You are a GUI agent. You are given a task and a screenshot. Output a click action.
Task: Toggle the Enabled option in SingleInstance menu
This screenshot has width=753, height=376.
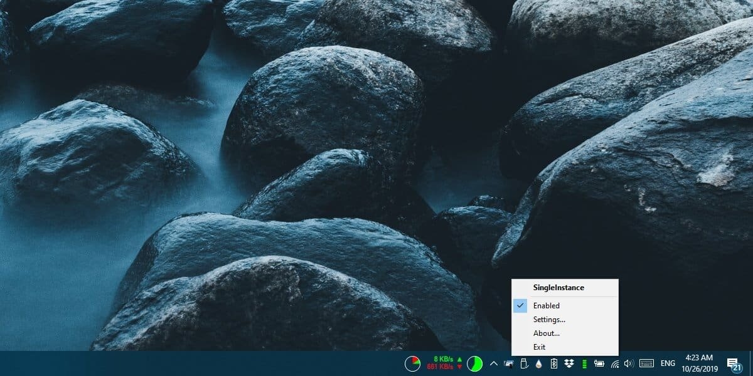coord(546,305)
